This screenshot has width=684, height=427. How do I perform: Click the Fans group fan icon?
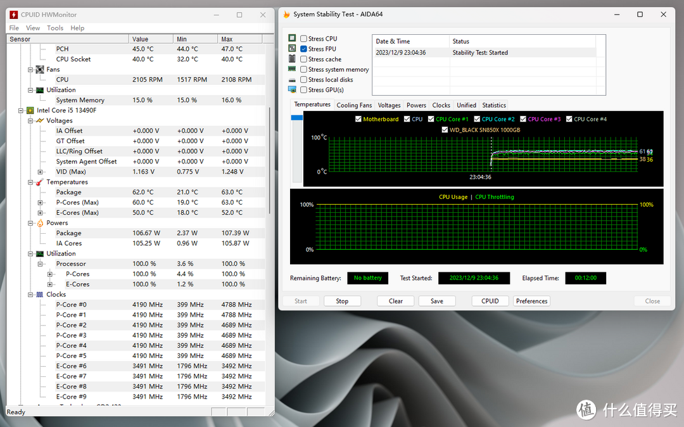[40, 69]
